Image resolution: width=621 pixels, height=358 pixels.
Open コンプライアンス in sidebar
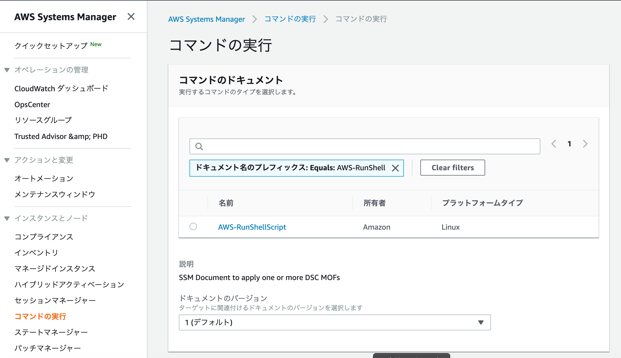(x=44, y=237)
